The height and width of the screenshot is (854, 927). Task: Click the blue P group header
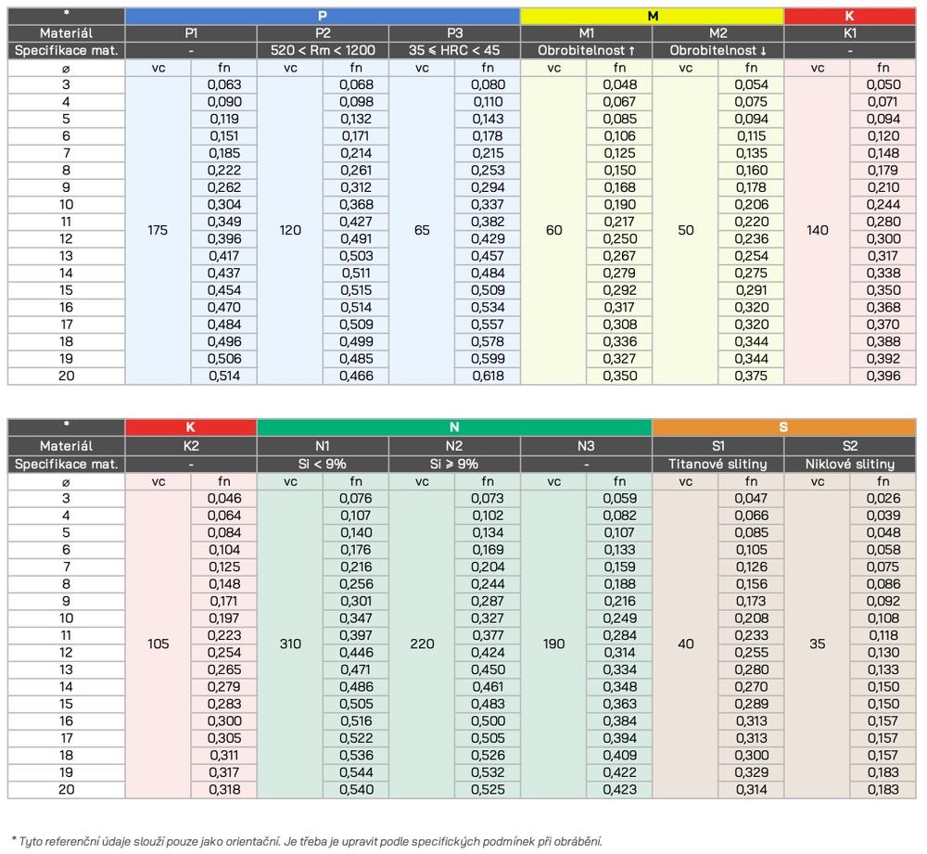tap(322, 16)
